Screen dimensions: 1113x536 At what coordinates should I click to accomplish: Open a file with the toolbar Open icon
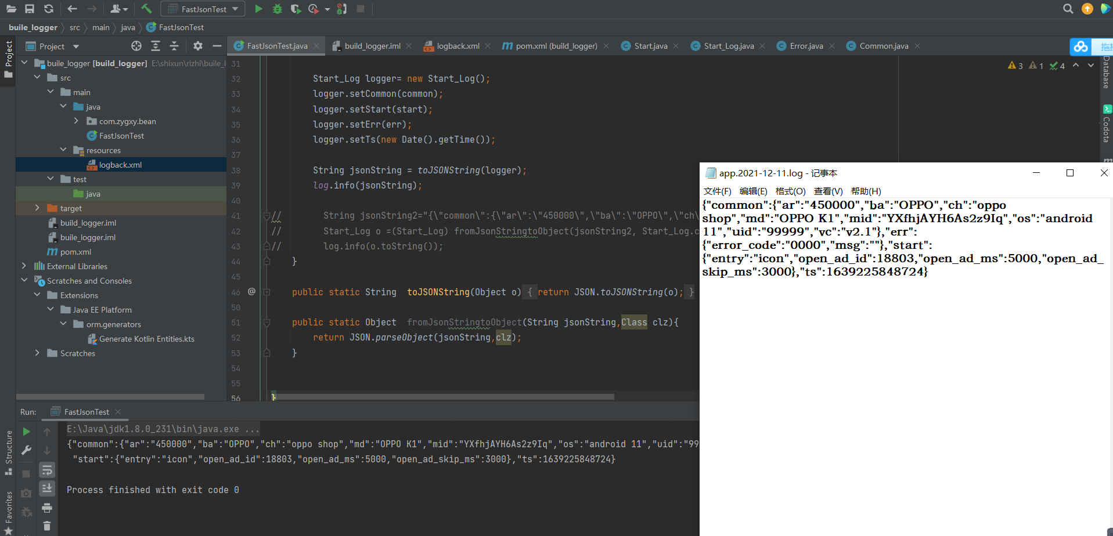(11, 9)
